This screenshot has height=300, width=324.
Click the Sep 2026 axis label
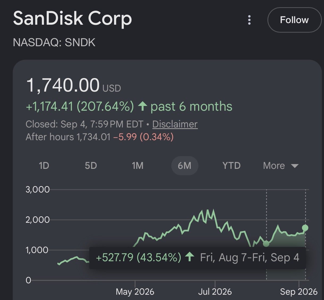click(299, 292)
